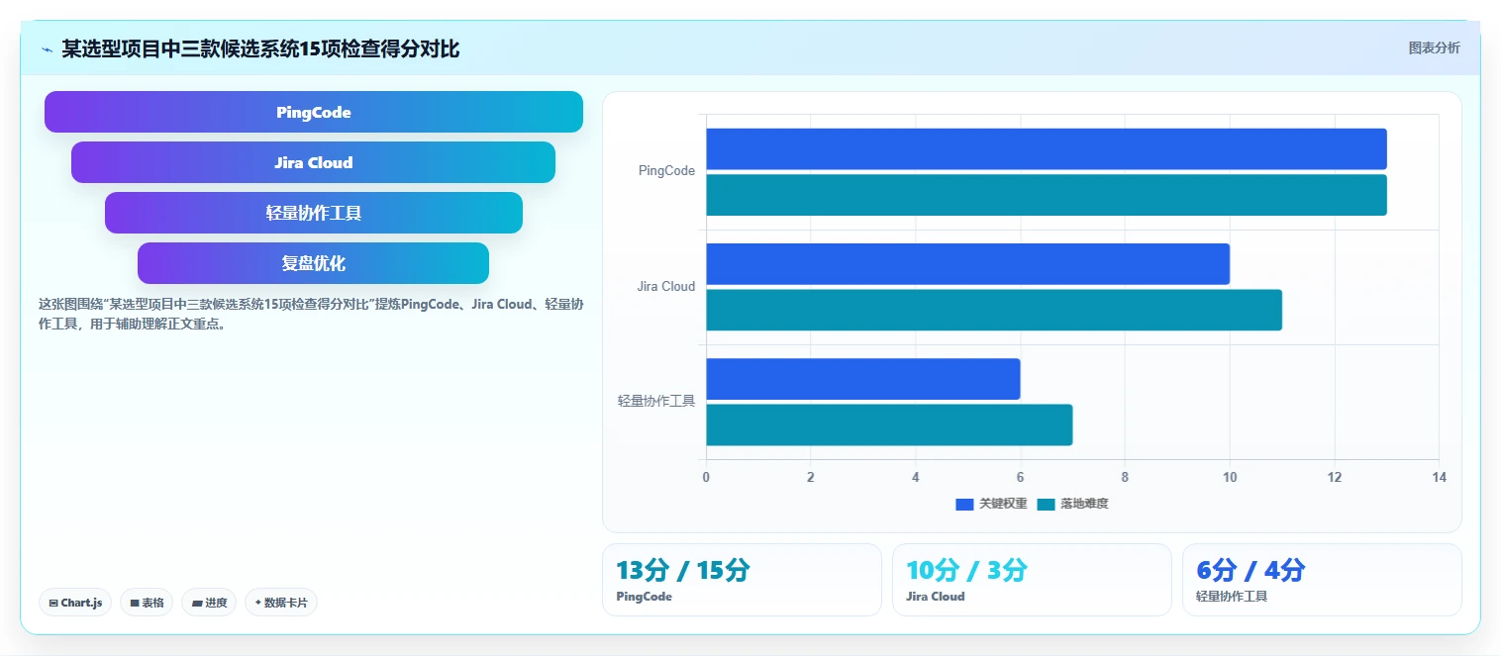Select the Jira Cloud funnel bar
The width and height of the screenshot is (1501, 656).
coord(313,162)
